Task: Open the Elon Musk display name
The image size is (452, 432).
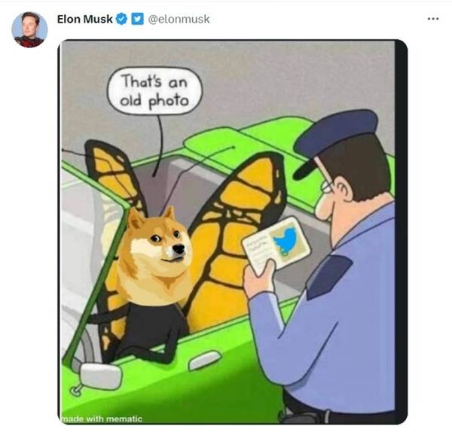Action: tap(84, 20)
